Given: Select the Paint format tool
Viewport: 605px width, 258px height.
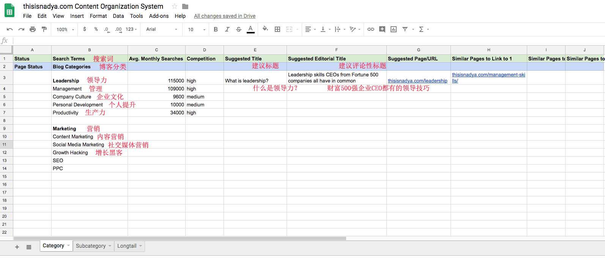Looking at the screenshot, I should (44, 29).
